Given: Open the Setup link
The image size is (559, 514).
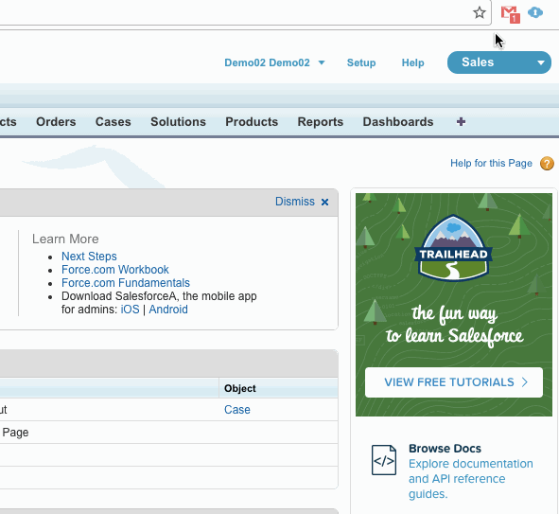Looking at the screenshot, I should tap(361, 62).
